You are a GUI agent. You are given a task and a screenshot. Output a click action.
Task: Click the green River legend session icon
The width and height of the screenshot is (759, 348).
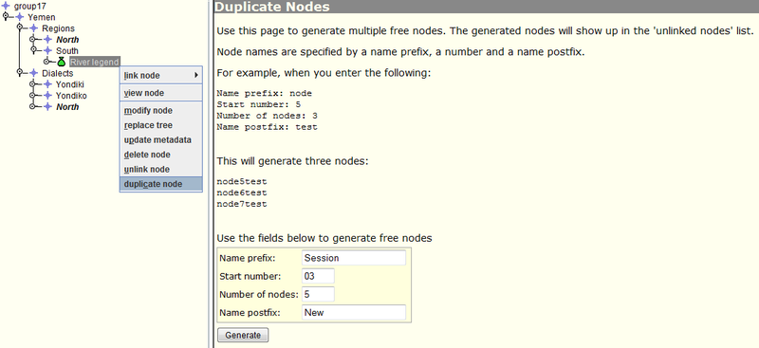point(62,62)
